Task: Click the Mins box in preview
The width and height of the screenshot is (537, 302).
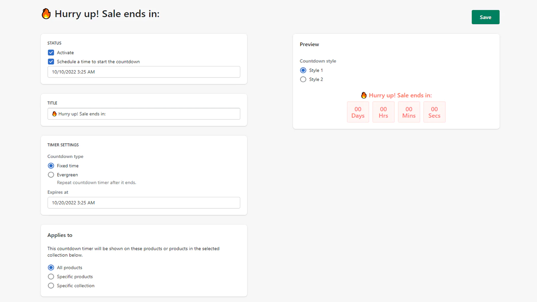Action: point(409,112)
